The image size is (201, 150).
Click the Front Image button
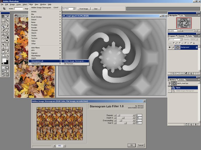coord(84,9)
